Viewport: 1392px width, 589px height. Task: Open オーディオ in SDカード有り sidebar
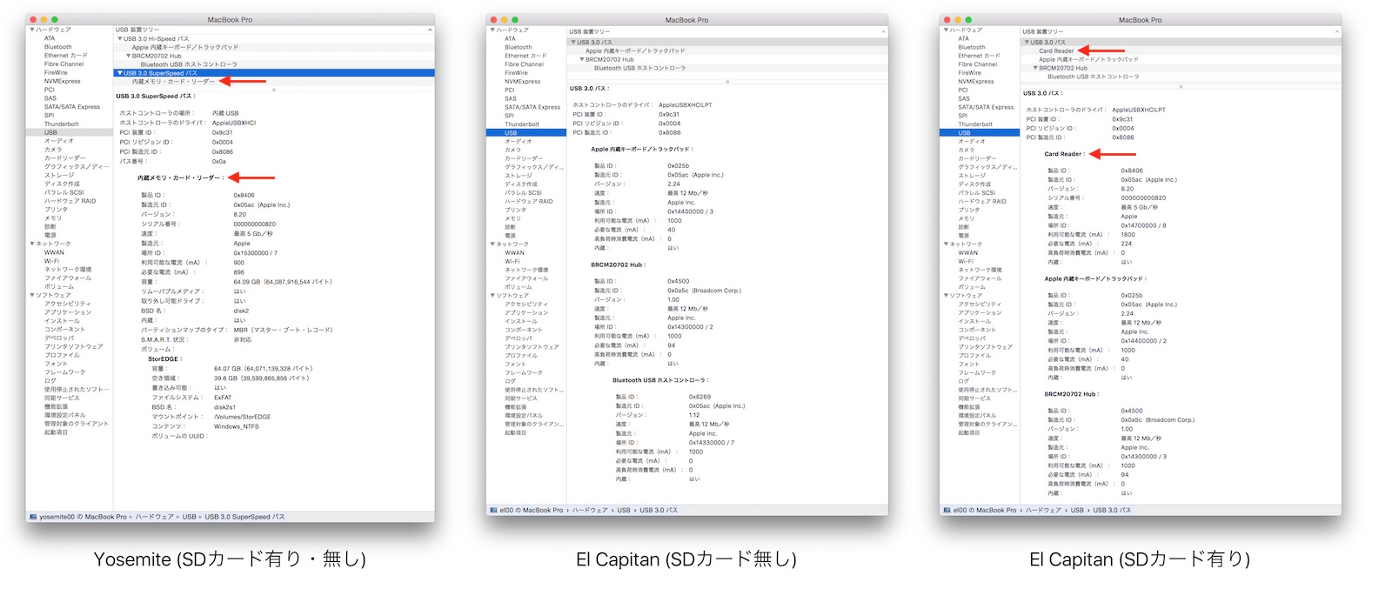[973, 141]
